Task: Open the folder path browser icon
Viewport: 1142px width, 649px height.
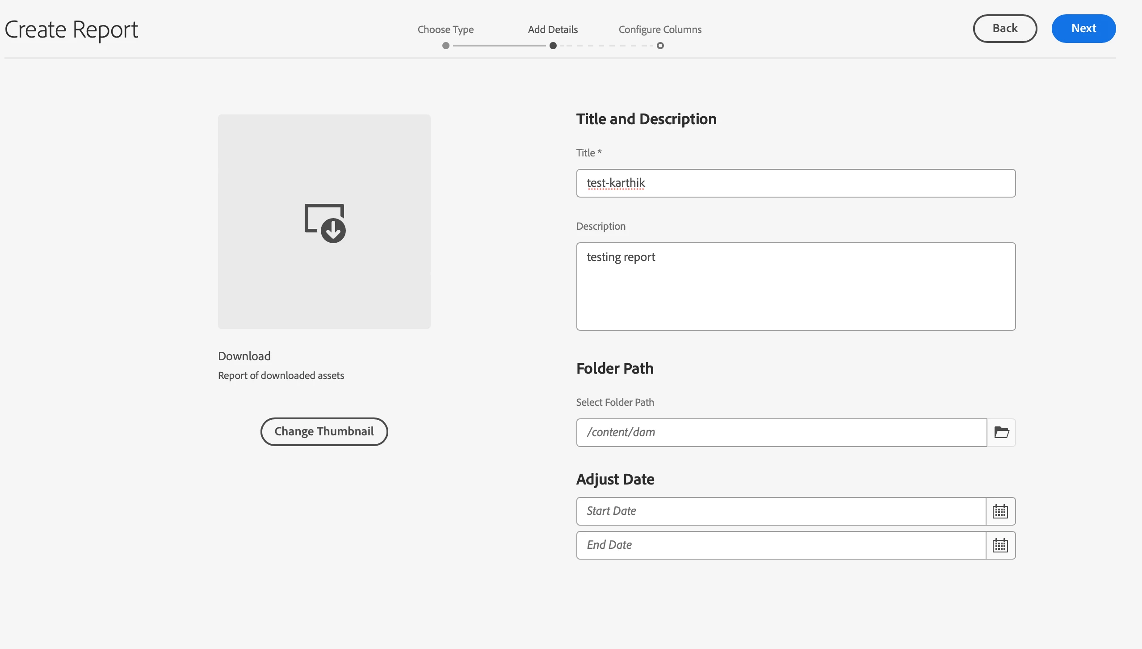Action: (1001, 432)
